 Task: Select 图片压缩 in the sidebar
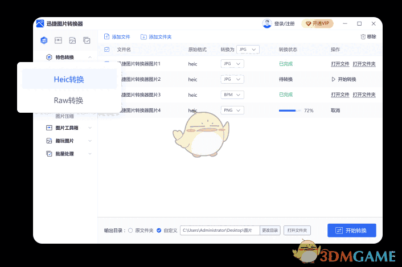pos(64,116)
